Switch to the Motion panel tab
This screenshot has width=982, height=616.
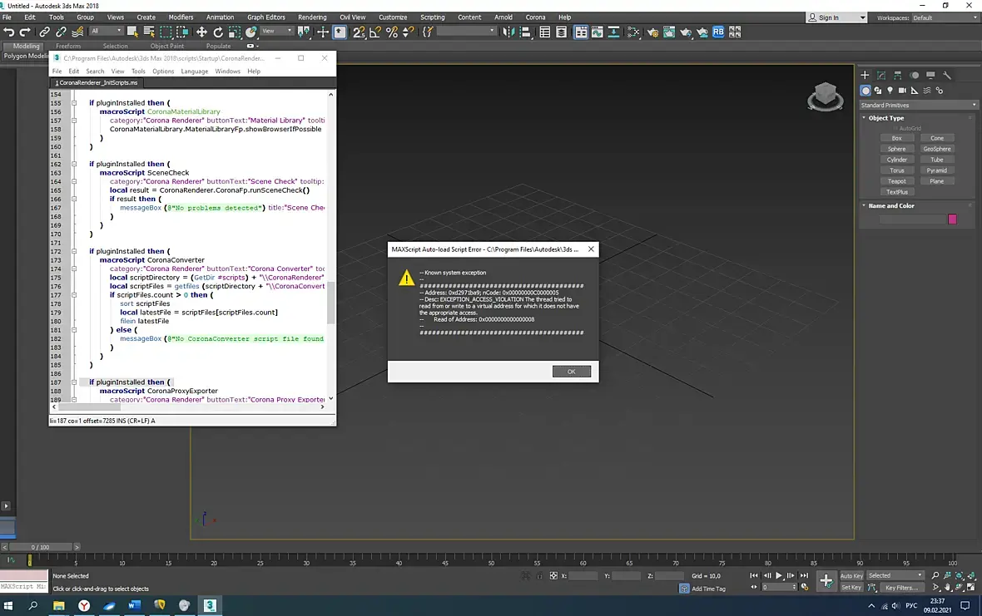tap(915, 75)
